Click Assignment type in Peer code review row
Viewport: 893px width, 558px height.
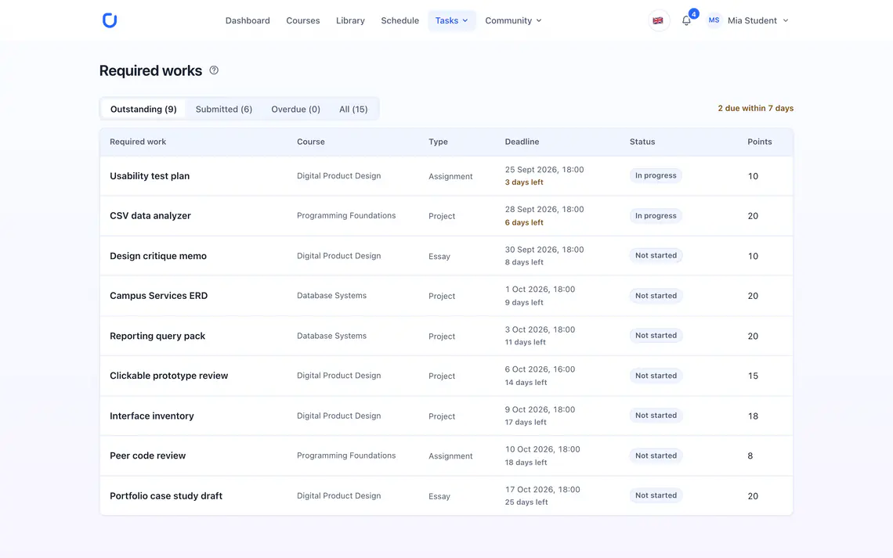click(450, 456)
